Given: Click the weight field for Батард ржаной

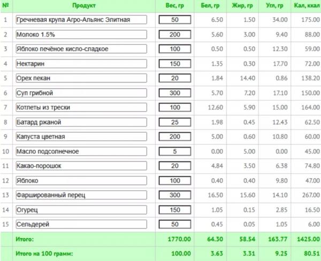Looking at the screenshot, I should point(175,122).
